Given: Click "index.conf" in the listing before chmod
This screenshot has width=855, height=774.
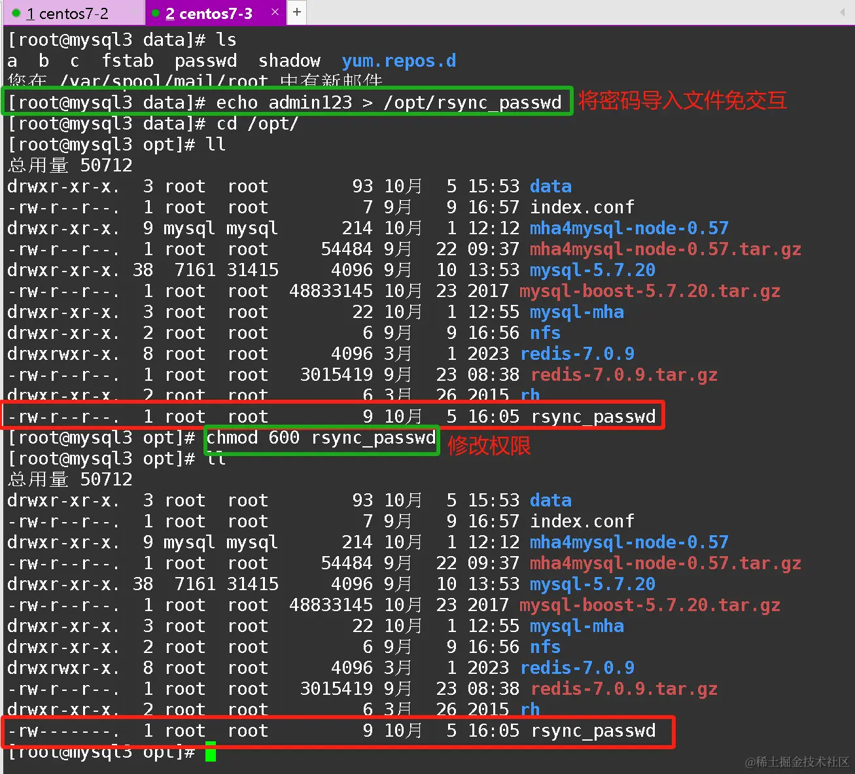Looking at the screenshot, I should tap(582, 207).
